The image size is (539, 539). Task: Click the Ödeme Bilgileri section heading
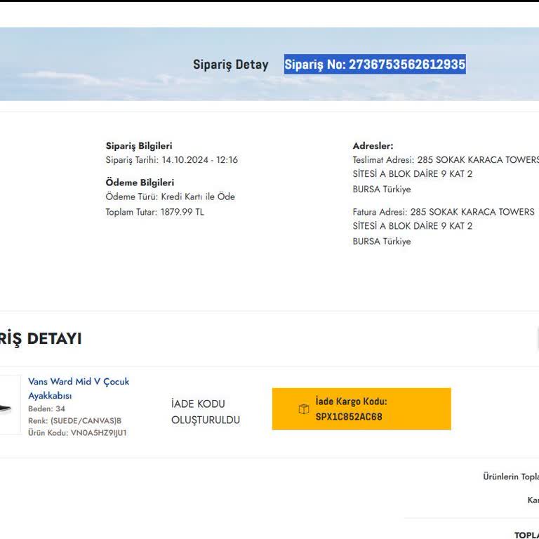tap(140, 182)
